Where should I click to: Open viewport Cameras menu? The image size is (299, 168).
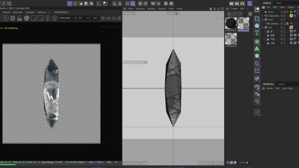coord(140,9)
